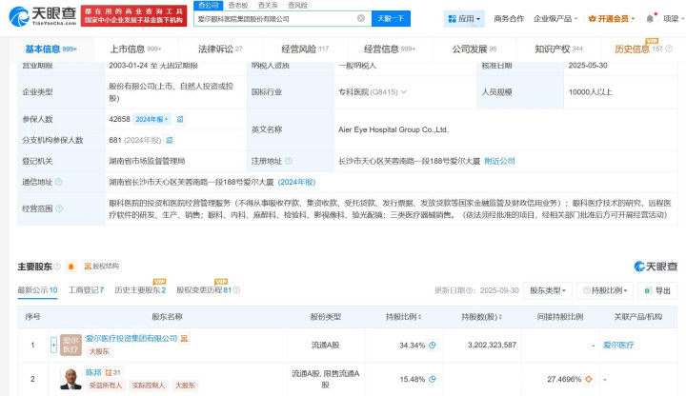Expand the row for Aier Medical Investment Group
Image resolution: width=686 pixels, height=396 pixels.
(x=53, y=345)
